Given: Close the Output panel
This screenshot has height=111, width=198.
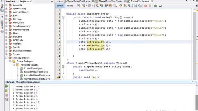Looking at the screenshot, I should 192,82.
